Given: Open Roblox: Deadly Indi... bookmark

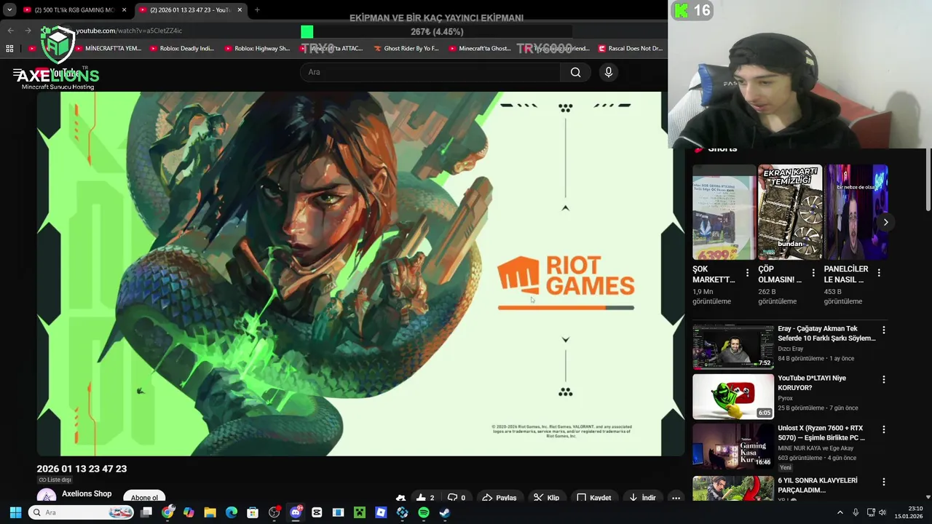Looking at the screenshot, I should point(181,49).
